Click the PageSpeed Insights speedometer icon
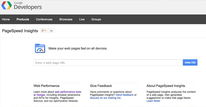Image resolution: width=206 pixels, height=107 pixels. pyautogui.click(x=40, y=48)
